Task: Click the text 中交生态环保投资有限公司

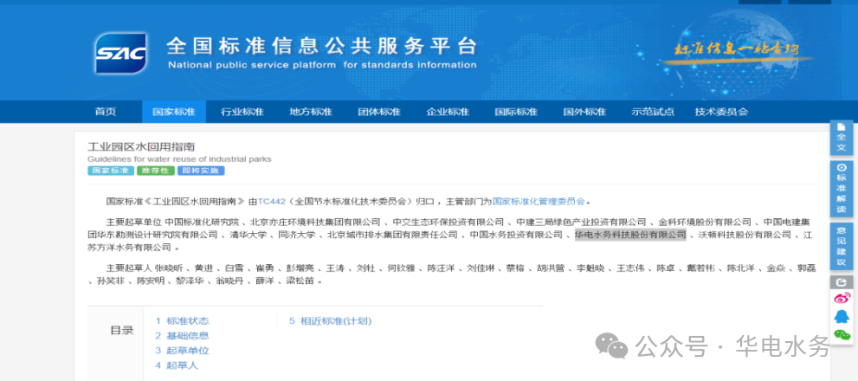Action: [x=448, y=223]
